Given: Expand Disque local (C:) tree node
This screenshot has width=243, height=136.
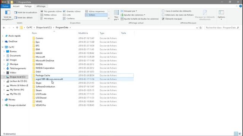Looking at the screenshot, I should coord(4,77).
